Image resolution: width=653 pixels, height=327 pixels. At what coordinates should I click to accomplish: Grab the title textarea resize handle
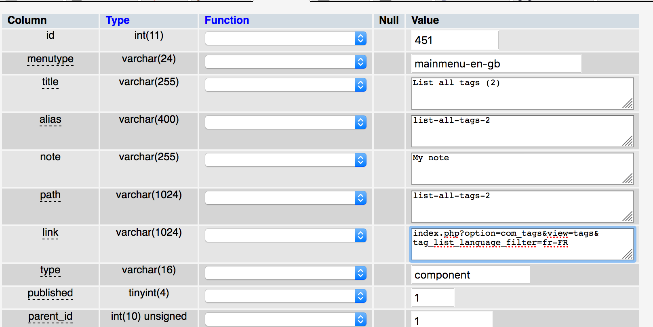628,103
